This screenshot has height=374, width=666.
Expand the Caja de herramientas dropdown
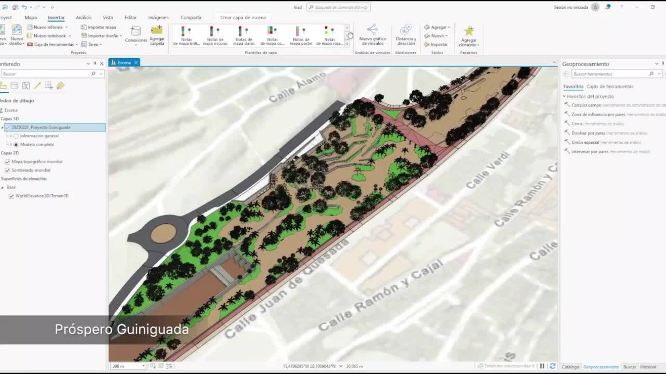click(77, 45)
